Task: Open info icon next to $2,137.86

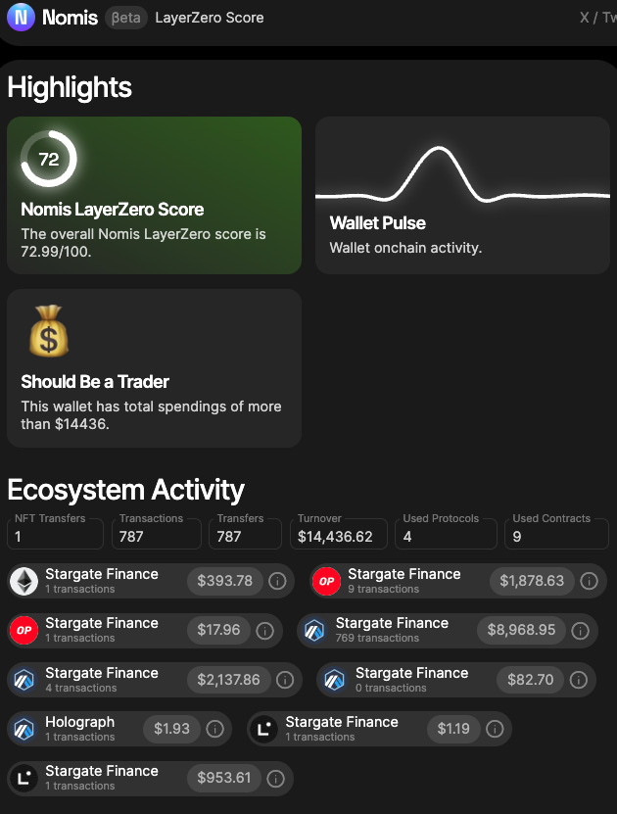Action: (x=285, y=680)
